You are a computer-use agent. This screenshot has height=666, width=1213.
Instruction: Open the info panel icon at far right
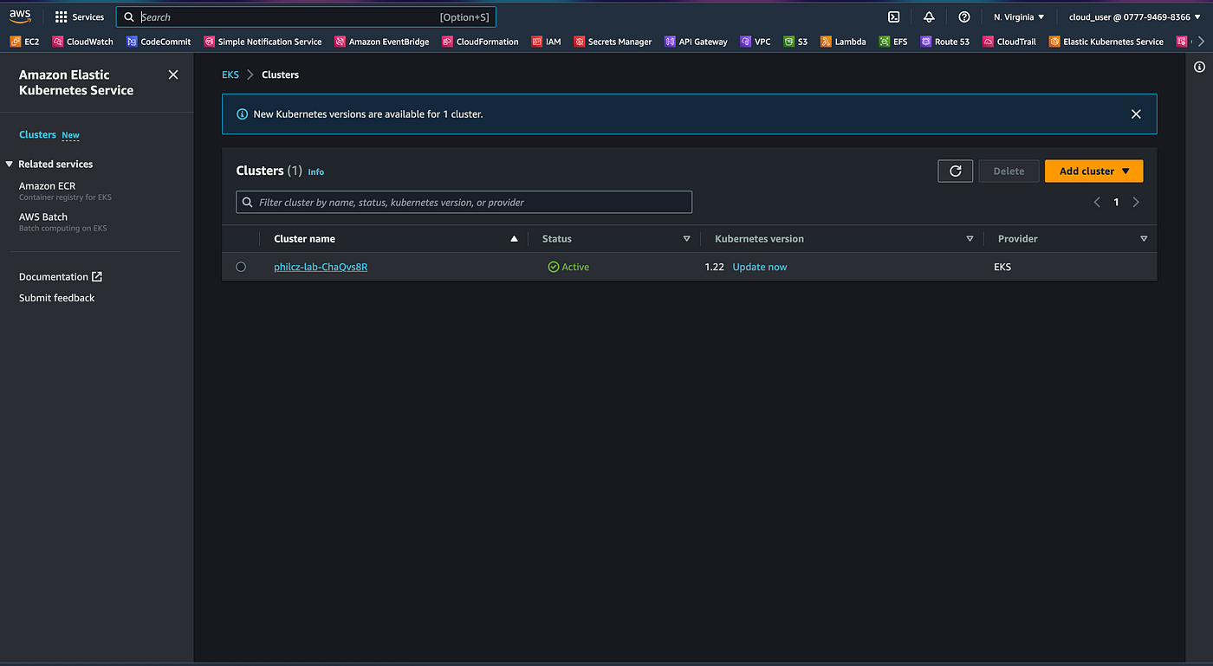point(1199,67)
